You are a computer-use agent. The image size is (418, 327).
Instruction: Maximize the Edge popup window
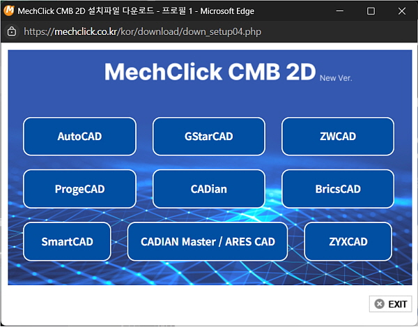pos(371,11)
